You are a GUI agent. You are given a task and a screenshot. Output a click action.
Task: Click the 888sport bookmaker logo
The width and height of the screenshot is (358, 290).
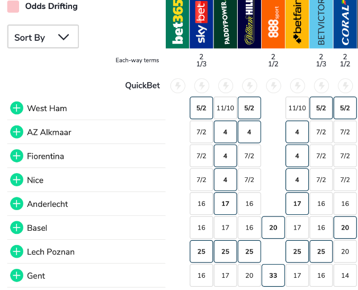point(273,24)
